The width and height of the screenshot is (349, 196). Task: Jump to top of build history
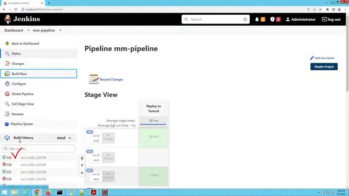tap(82, 158)
